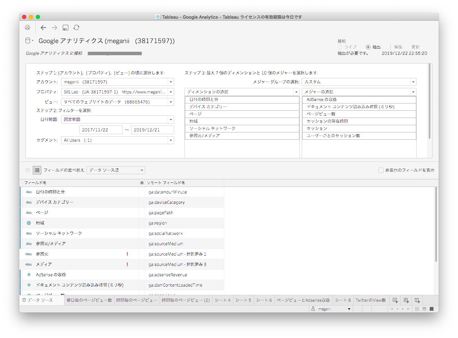The image size is (458, 338).
Task: Refresh the data source
Action: 77,28
